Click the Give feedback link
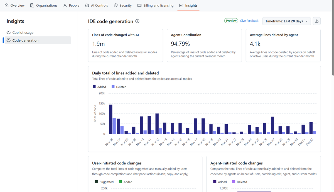 click(x=249, y=21)
